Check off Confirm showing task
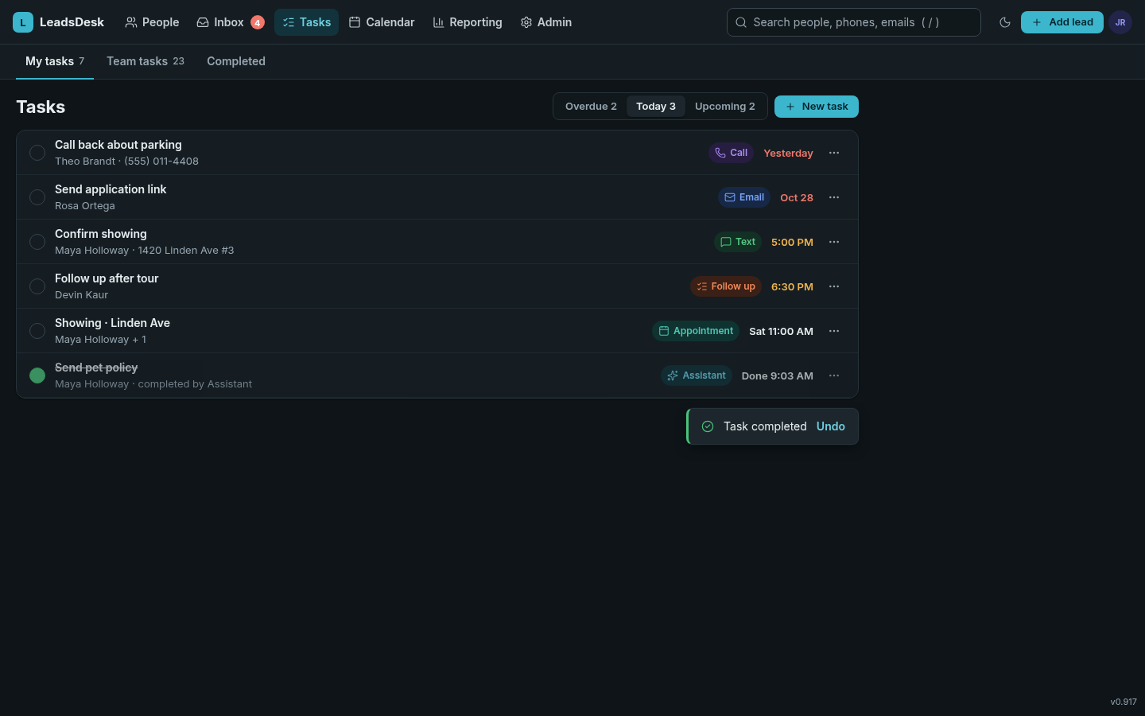1145x716 pixels. (37, 242)
